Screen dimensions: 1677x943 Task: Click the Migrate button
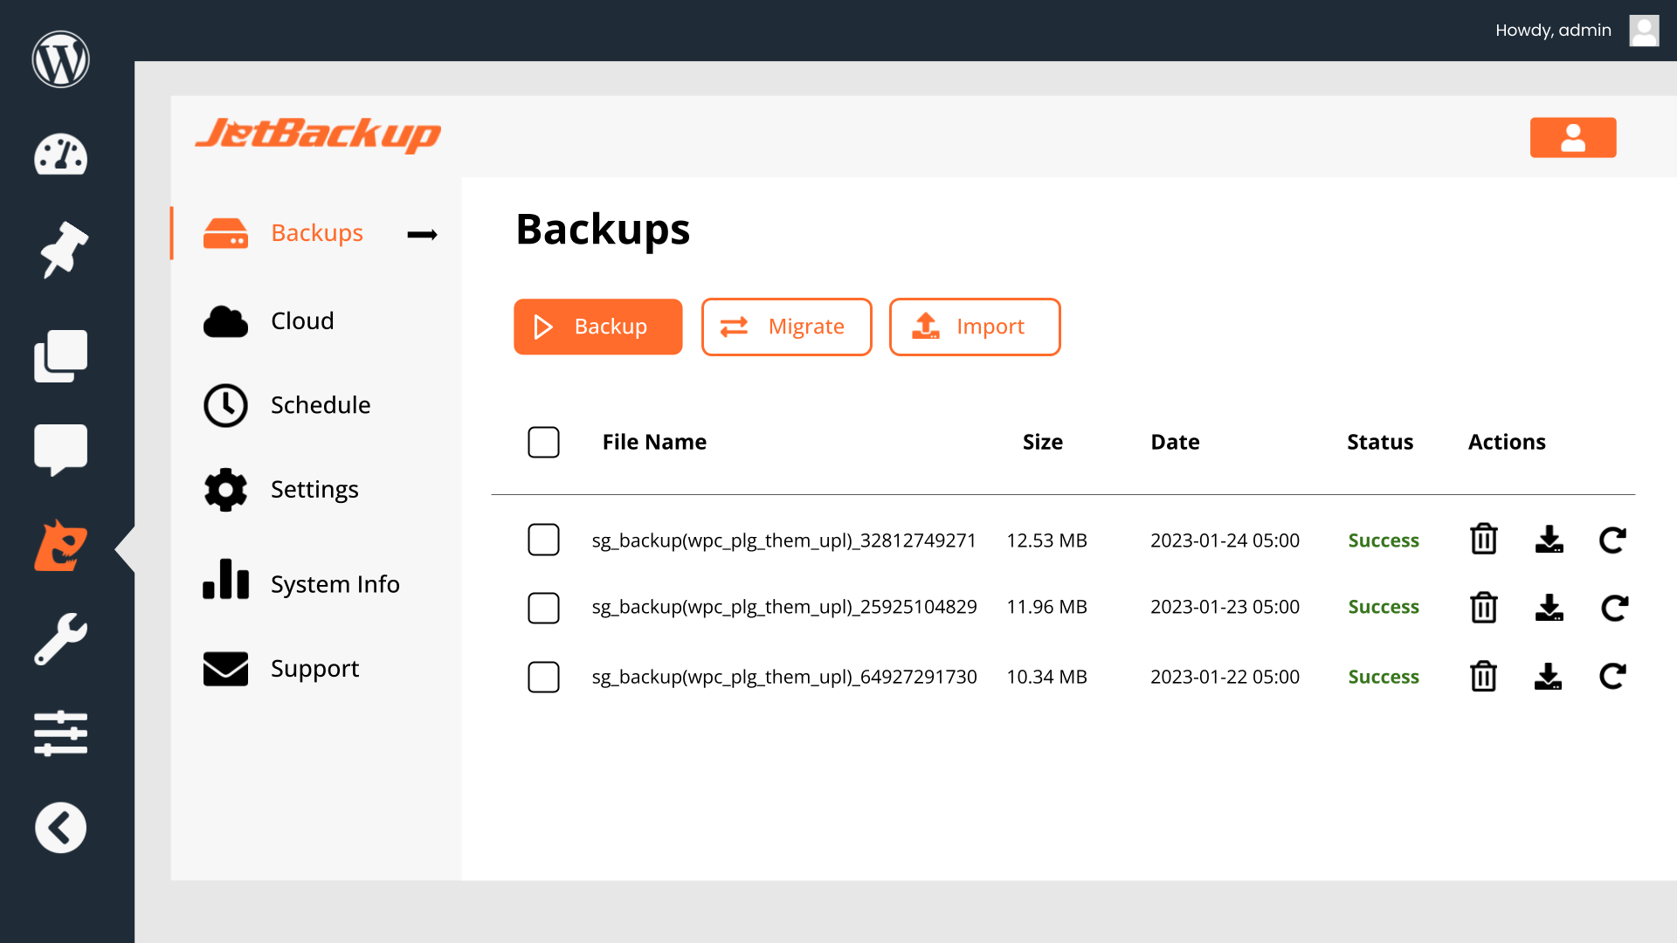(x=787, y=326)
